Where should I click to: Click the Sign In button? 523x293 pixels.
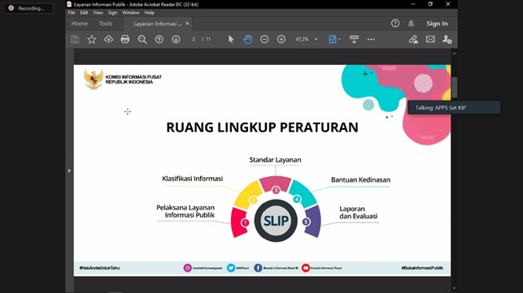437,24
